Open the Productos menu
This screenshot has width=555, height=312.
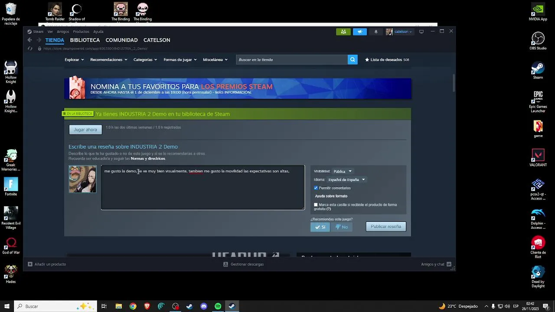coord(81,32)
